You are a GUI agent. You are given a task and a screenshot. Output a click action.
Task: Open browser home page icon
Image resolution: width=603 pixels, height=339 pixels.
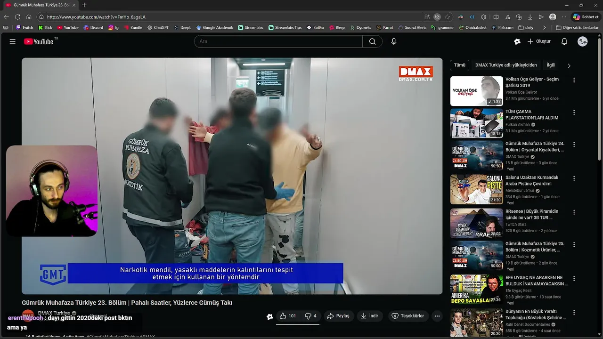coord(29,17)
